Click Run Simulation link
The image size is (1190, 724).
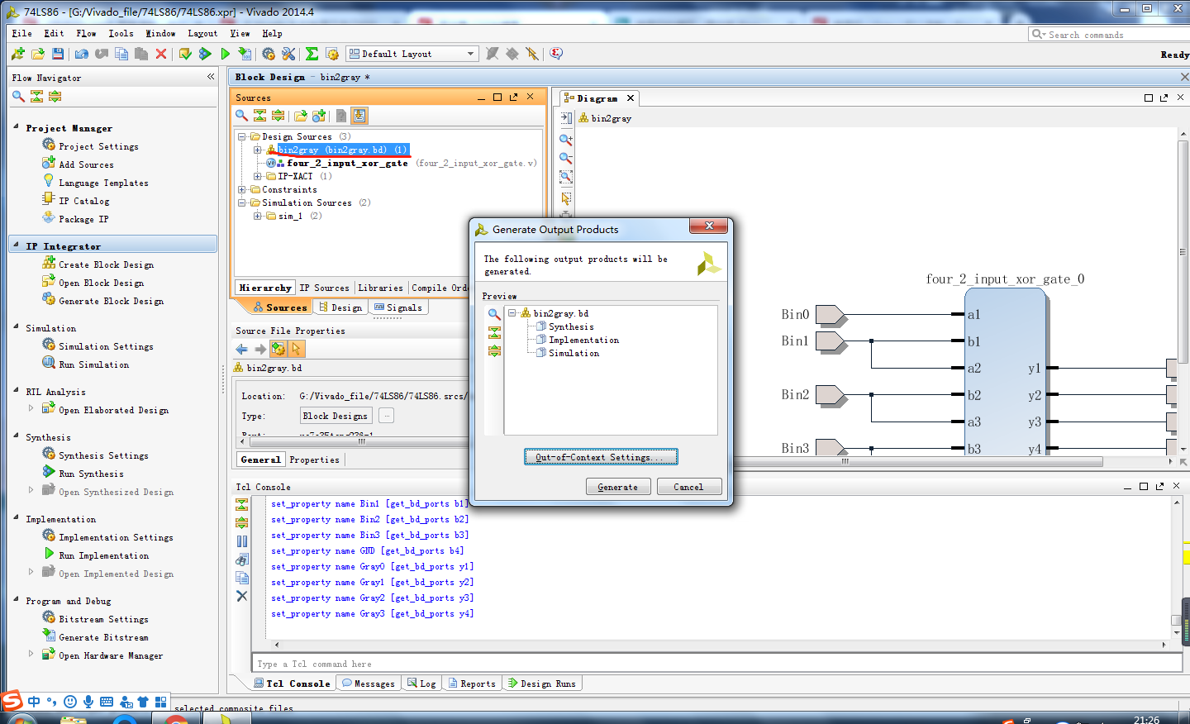click(x=93, y=364)
